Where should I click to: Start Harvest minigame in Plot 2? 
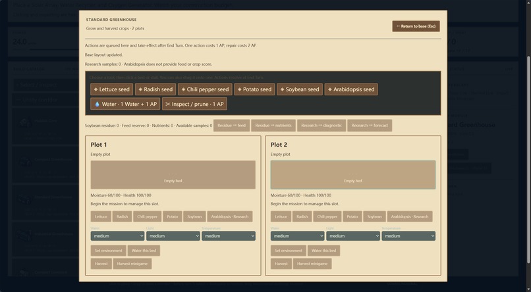[312, 264]
